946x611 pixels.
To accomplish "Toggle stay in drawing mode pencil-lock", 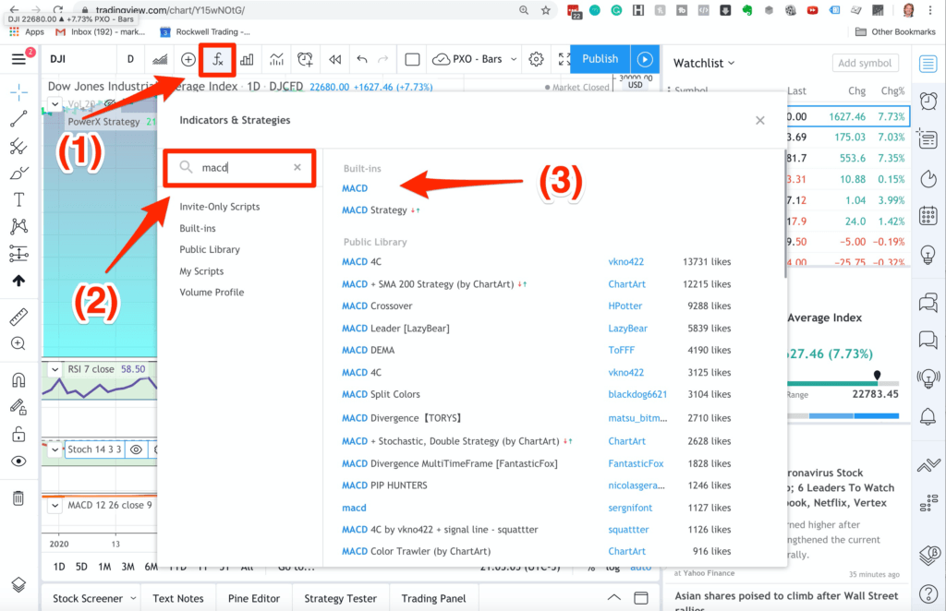I will pos(18,407).
